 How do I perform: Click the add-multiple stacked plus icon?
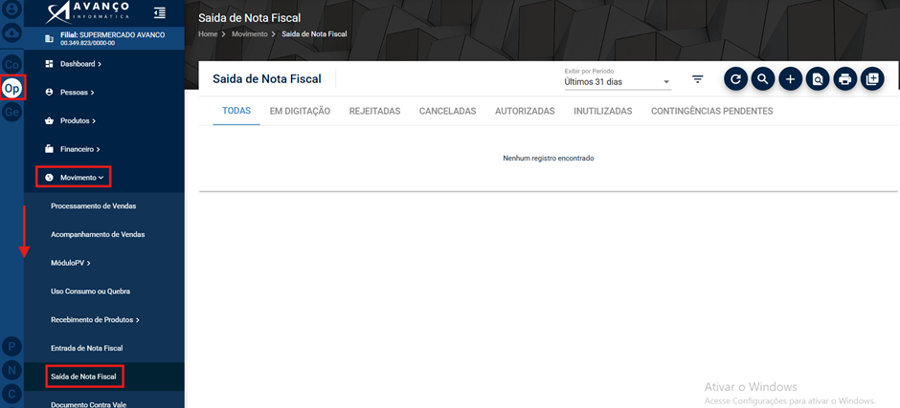point(872,79)
